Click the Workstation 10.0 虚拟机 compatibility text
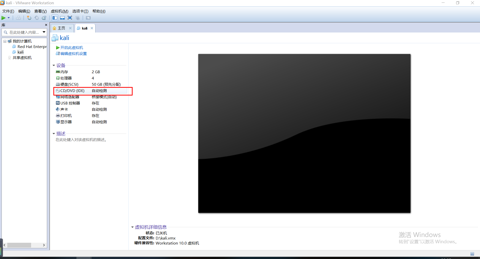This screenshot has height=259, width=480. coord(177,243)
